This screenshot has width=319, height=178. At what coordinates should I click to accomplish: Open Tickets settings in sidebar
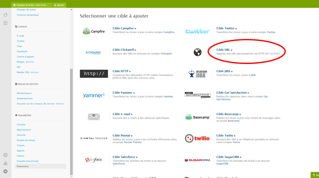pos(20,145)
